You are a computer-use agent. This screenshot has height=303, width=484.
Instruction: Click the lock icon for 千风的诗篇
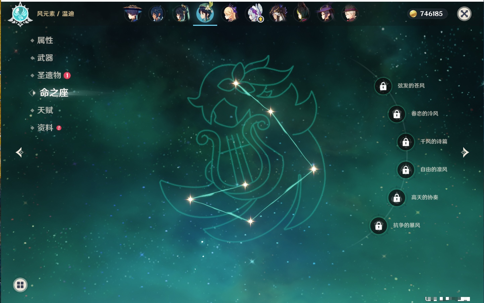click(x=406, y=142)
